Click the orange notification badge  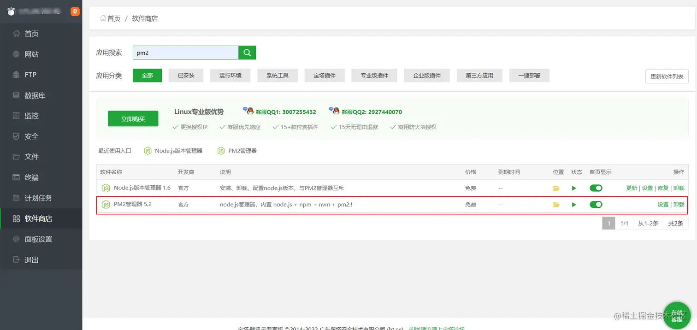75,12
